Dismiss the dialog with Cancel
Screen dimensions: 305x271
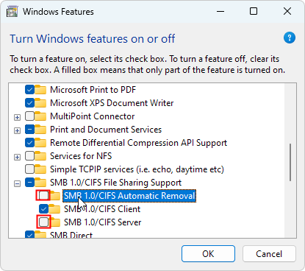point(269,254)
